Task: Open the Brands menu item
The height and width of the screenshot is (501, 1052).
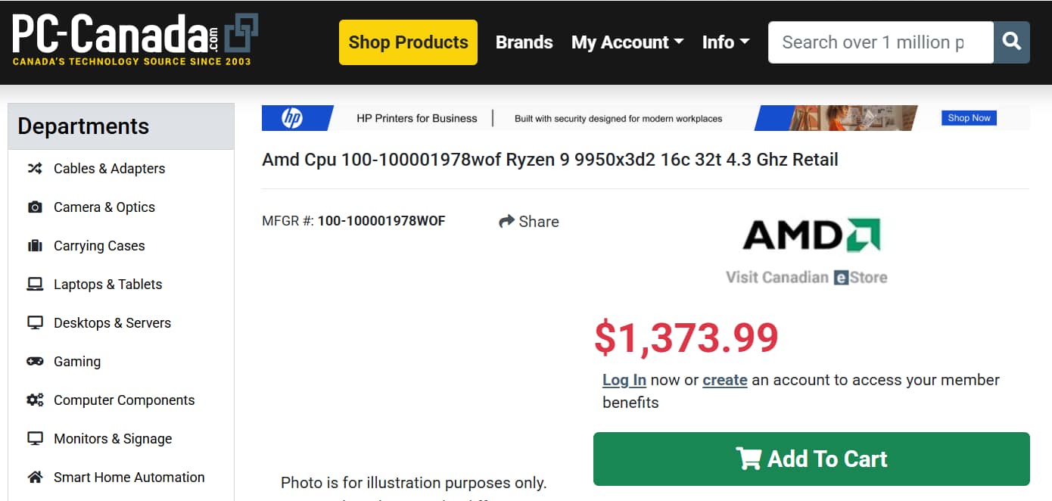Action: [x=524, y=42]
